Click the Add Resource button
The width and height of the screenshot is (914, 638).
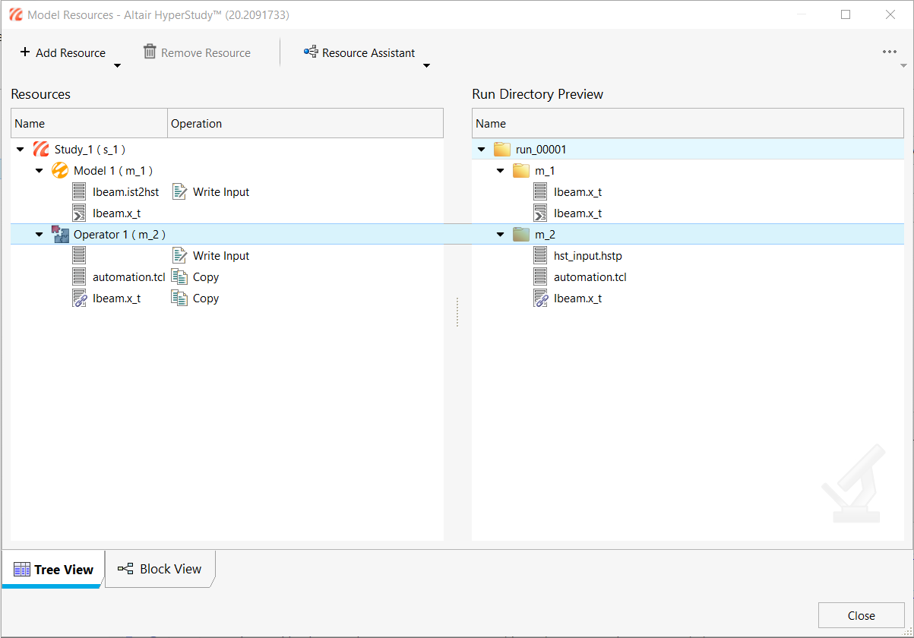[63, 52]
